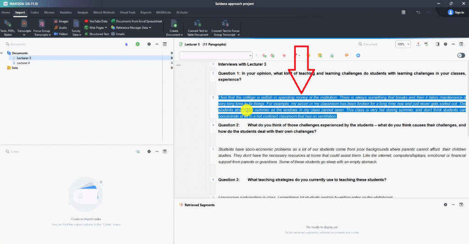Viewport: 469px width, 244px height.
Task: Click the Structured Text import icon
Action: [x=96, y=34]
